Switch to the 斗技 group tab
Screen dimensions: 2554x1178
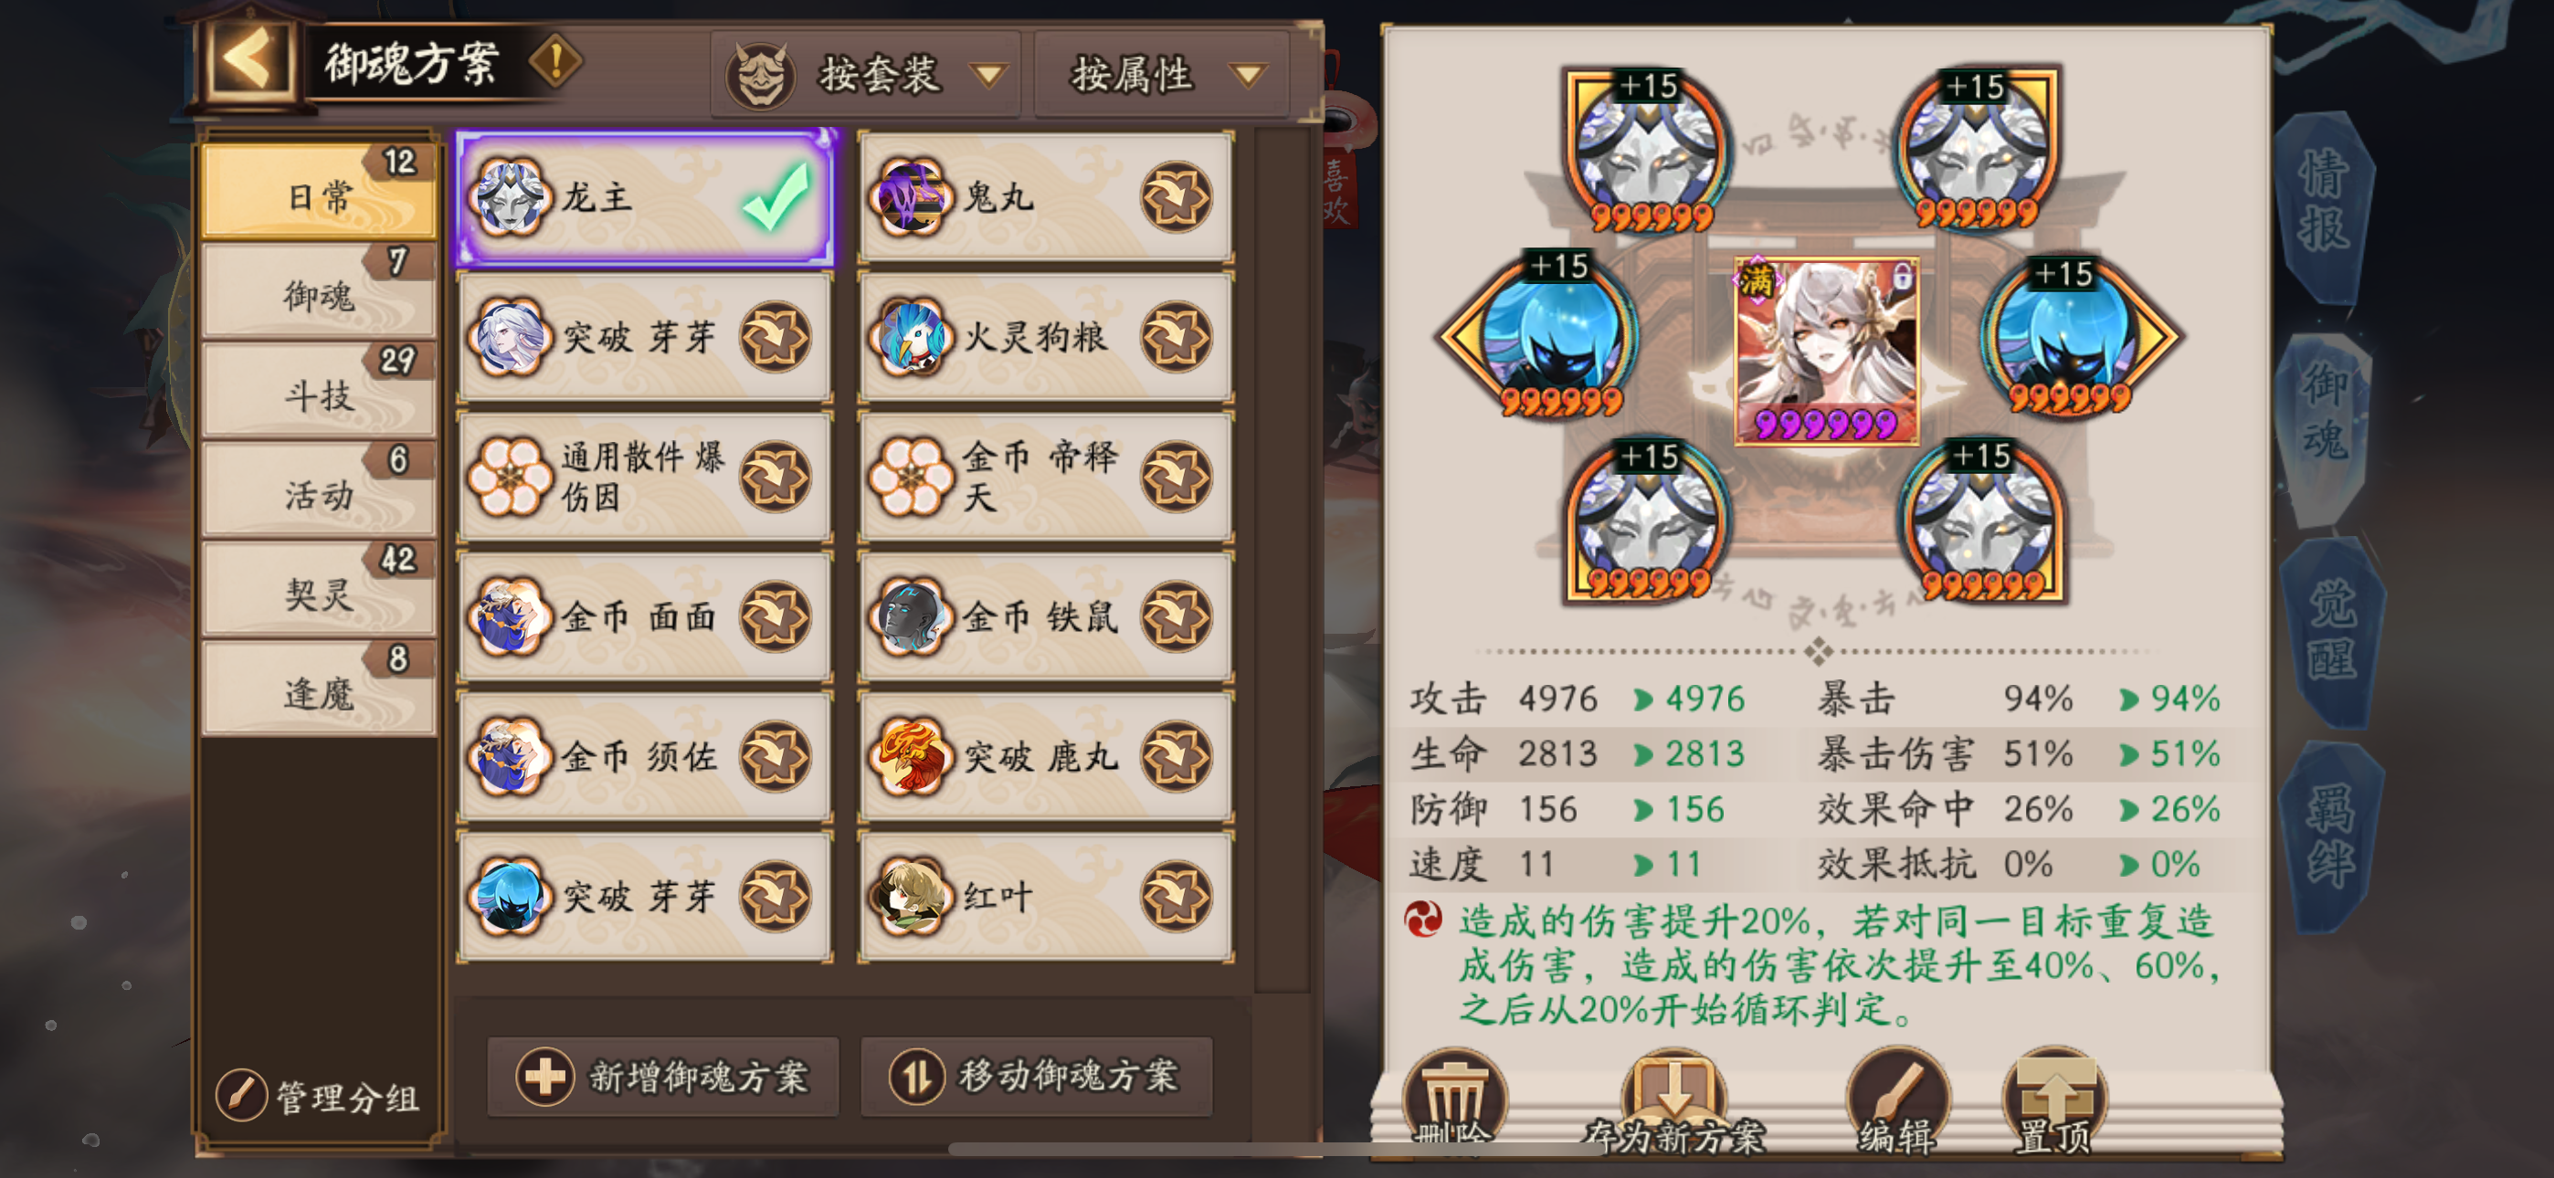point(320,391)
